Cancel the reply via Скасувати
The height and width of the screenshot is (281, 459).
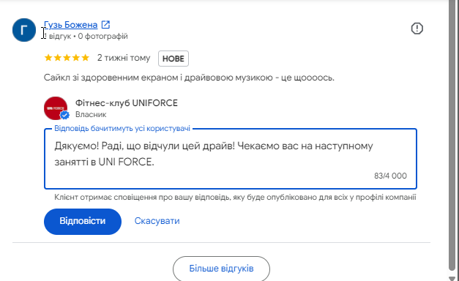click(157, 221)
